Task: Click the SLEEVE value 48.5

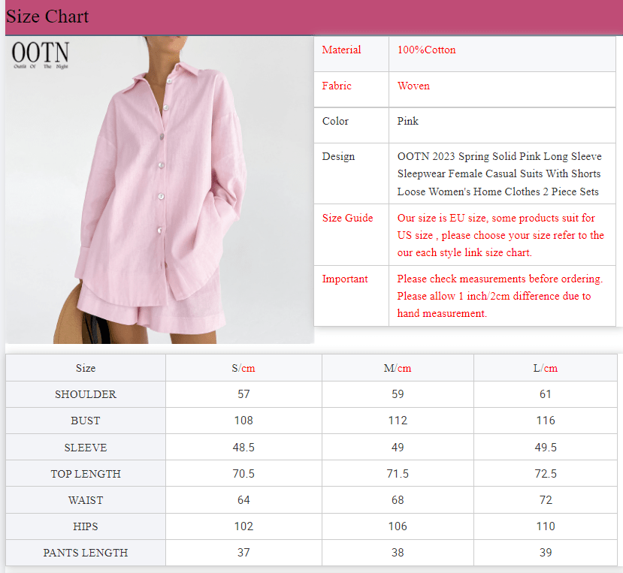Action: (243, 447)
